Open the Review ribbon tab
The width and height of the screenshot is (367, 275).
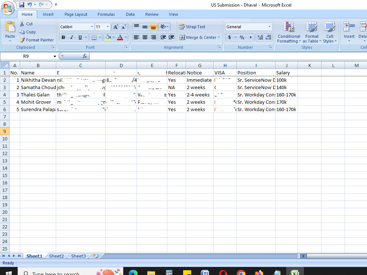(152, 14)
